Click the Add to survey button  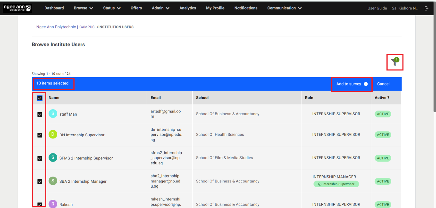[349, 84]
